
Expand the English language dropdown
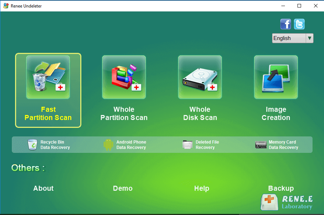point(289,38)
